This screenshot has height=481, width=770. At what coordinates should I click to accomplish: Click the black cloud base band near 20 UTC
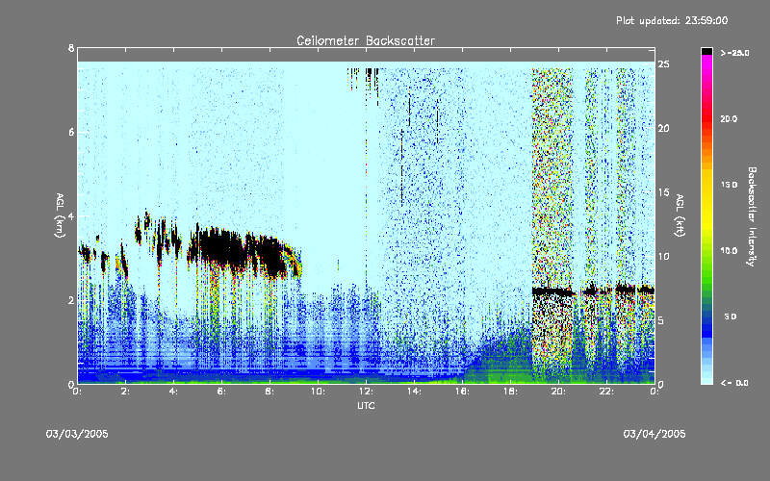pyautogui.click(x=553, y=291)
